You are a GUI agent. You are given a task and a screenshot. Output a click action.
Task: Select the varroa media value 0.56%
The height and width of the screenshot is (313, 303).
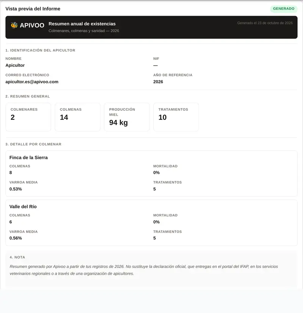pos(16,238)
